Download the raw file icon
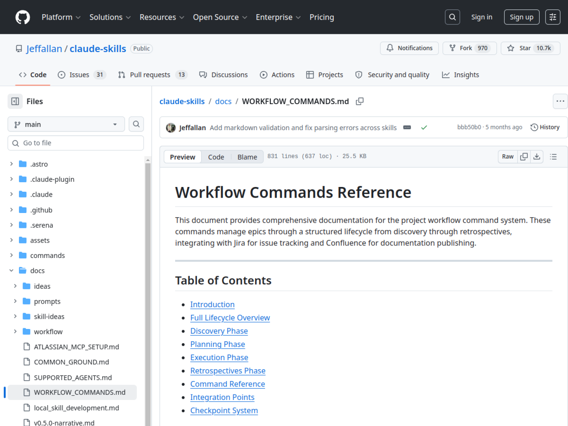This screenshot has height=426, width=568. pyautogui.click(x=537, y=157)
